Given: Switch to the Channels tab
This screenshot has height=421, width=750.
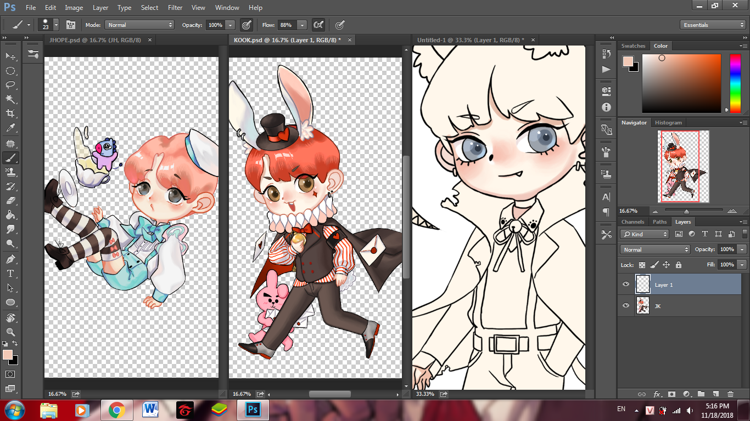Looking at the screenshot, I should click(x=633, y=222).
